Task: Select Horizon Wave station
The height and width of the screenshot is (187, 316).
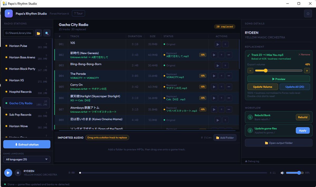Action: [x=26, y=126]
